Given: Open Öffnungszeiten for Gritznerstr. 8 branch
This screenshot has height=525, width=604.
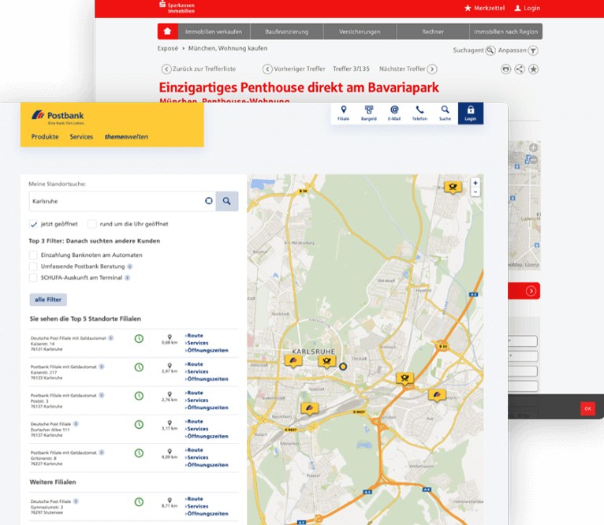Looking at the screenshot, I should pos(207,465).
